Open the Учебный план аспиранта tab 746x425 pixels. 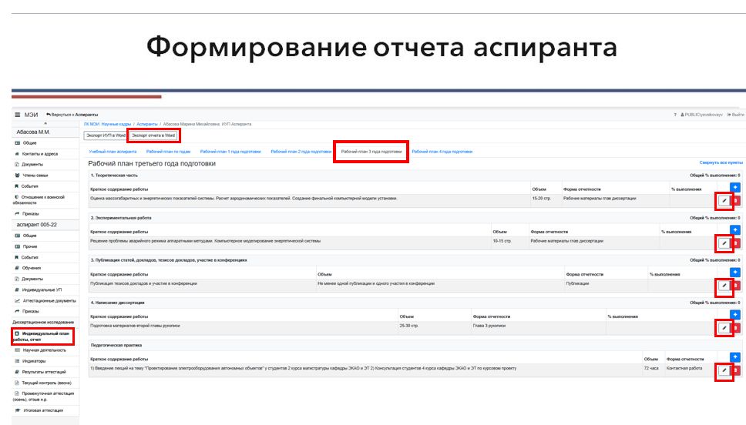pos(113,152)
